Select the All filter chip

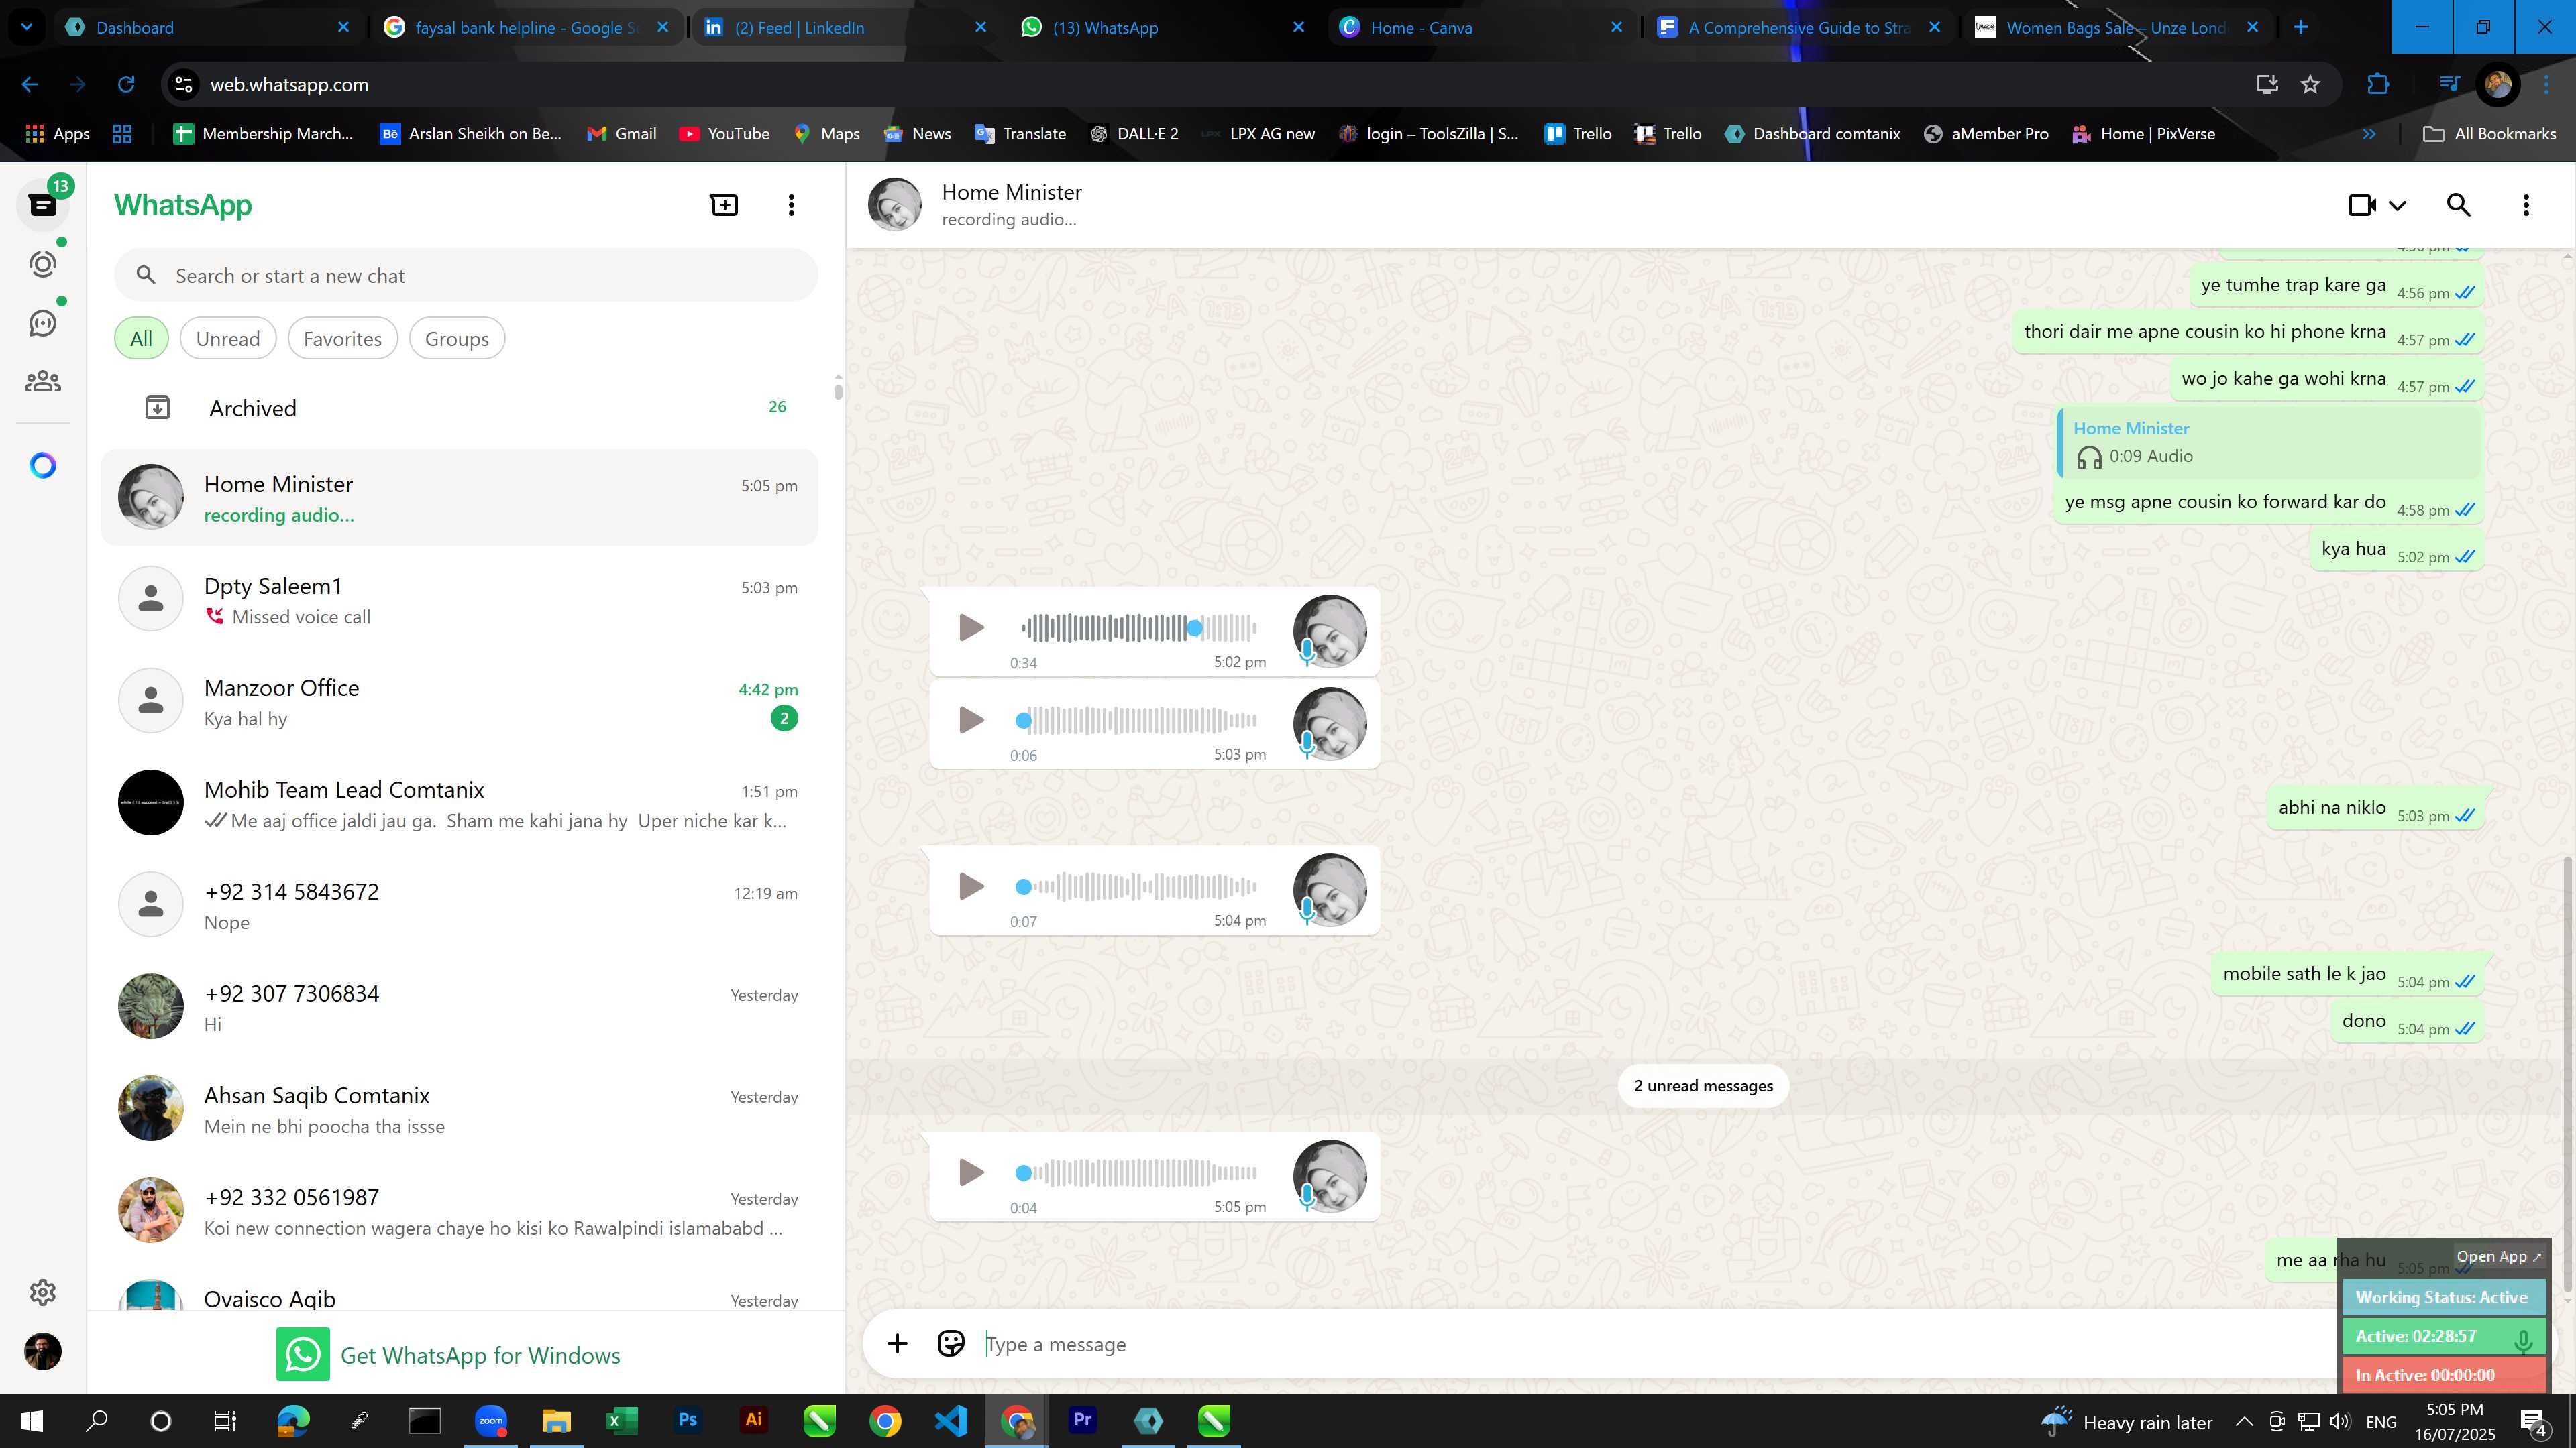pos(141,339)
